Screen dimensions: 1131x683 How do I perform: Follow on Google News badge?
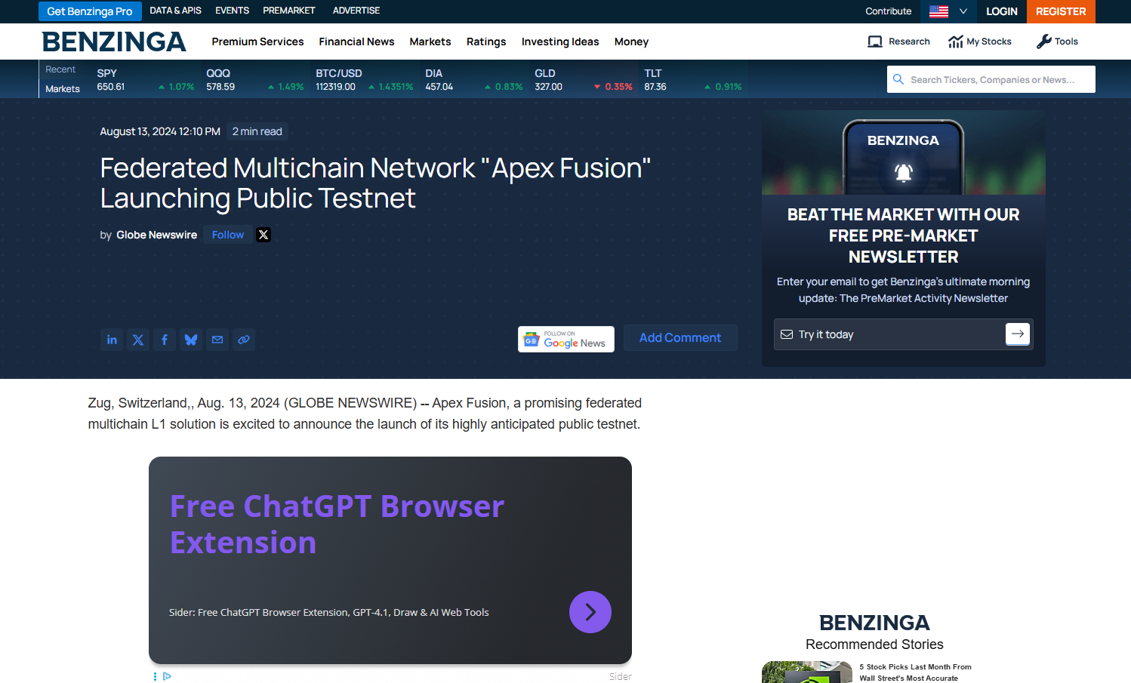point(565,340)
